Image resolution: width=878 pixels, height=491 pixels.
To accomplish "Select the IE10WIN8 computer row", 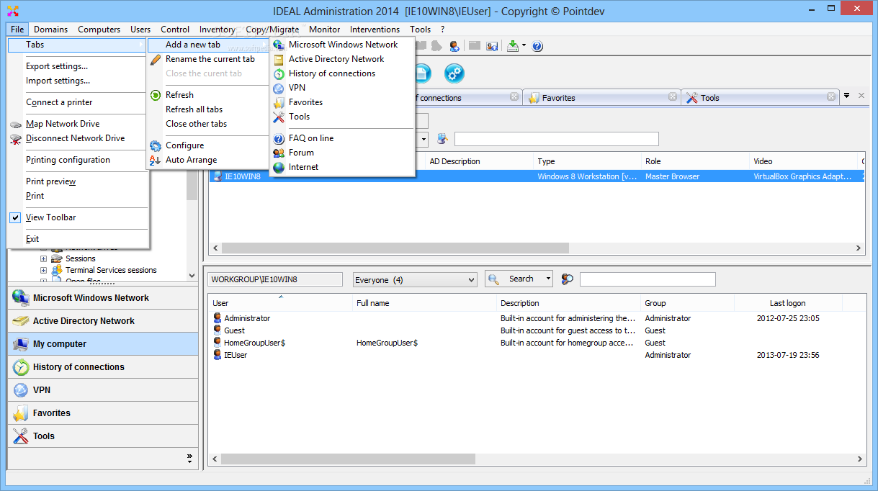I will tap(536, 176).
